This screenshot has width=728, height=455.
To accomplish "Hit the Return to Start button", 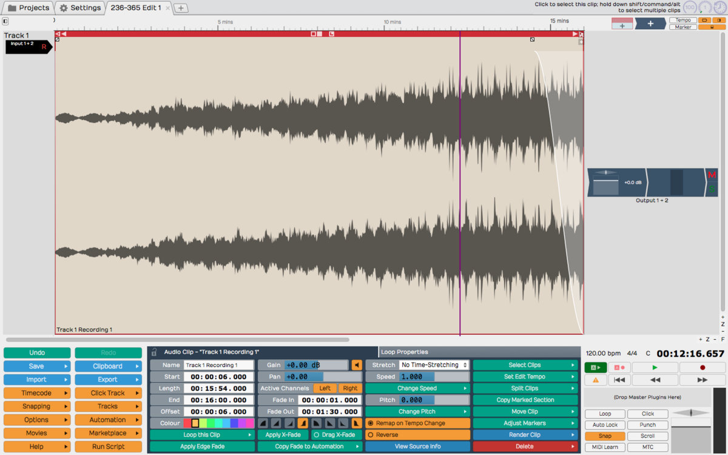I will pos(618,380).
